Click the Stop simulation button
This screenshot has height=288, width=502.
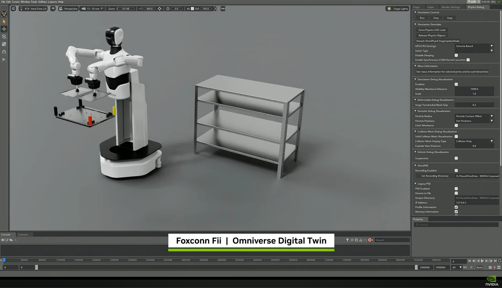coord(436,18)
